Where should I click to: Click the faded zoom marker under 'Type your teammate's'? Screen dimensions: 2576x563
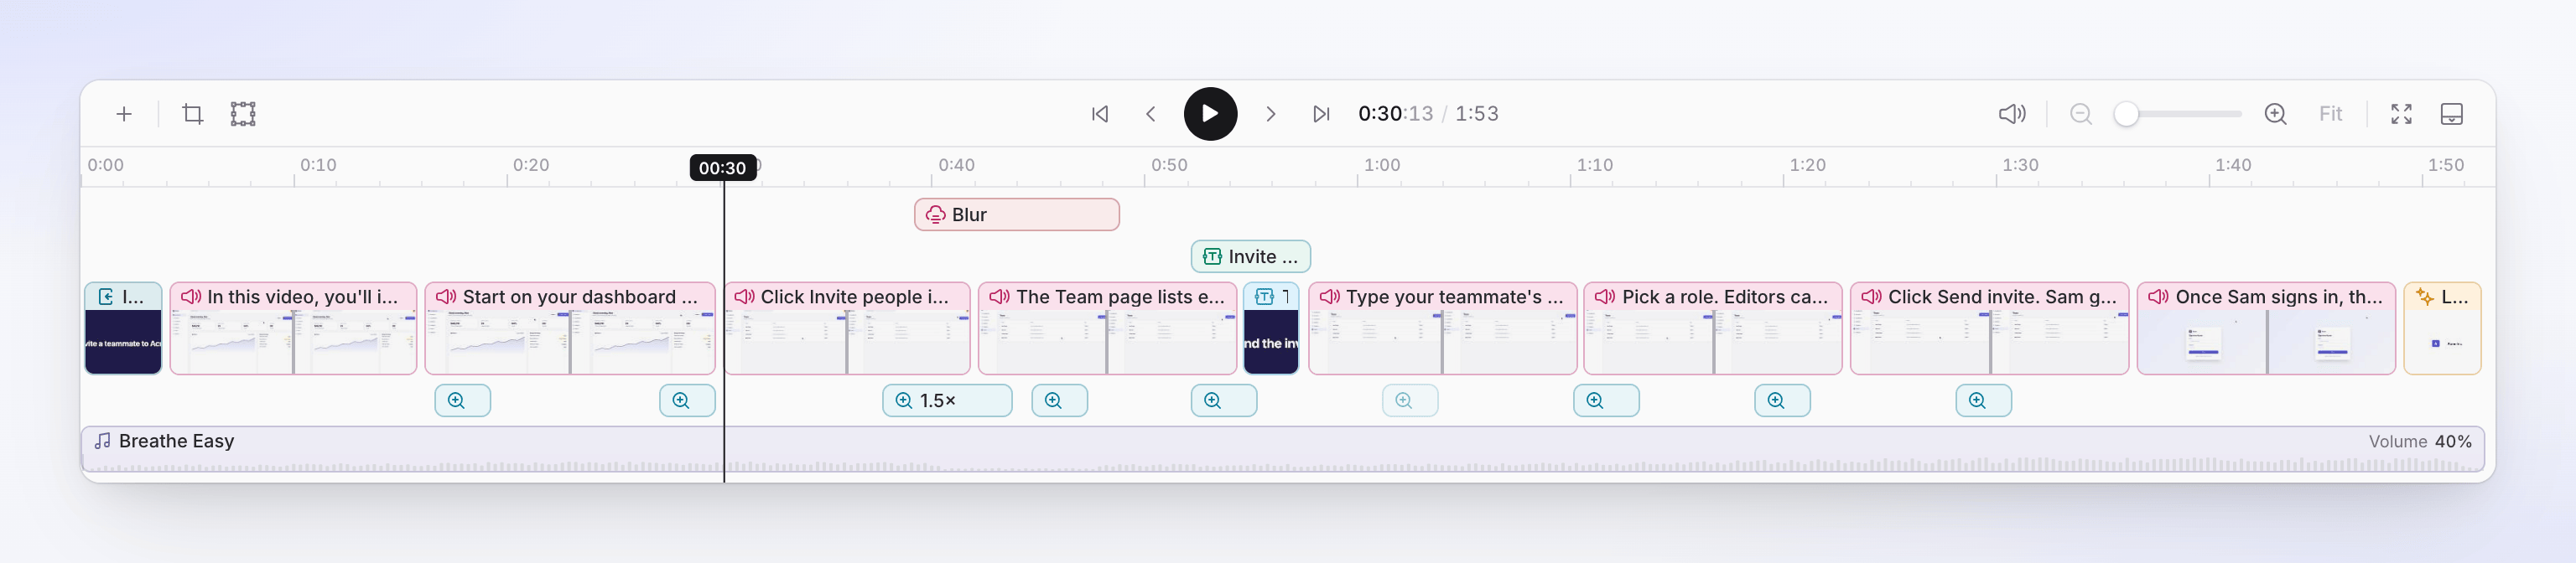coord(1410,400)
